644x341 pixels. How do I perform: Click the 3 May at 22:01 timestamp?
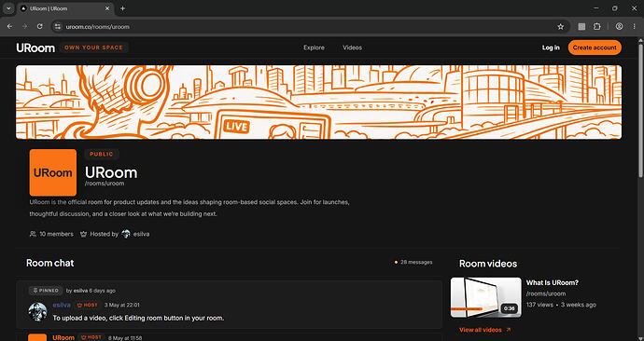(x=122, y=305)
